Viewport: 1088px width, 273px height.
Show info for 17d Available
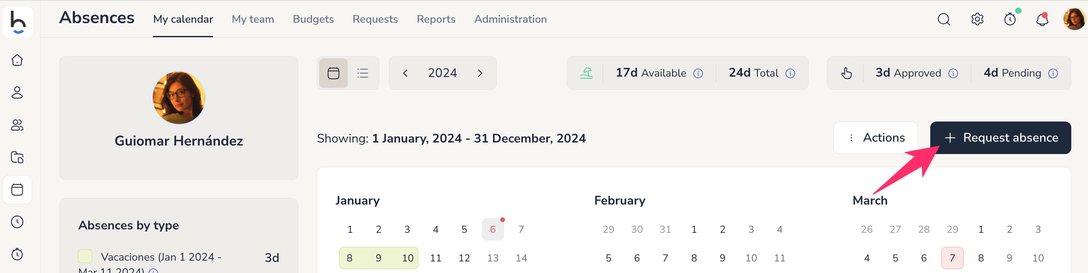pyautogui.click(x=698, y=74)
